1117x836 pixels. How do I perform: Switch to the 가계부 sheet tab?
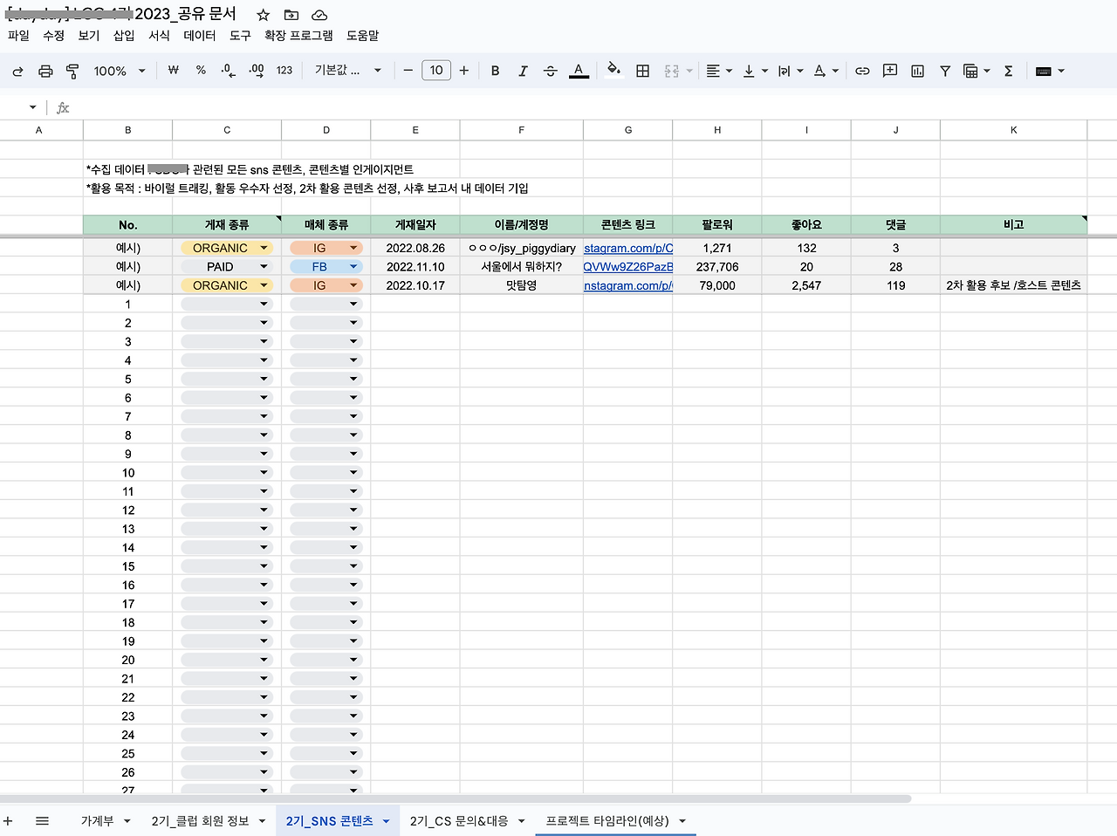94,820
